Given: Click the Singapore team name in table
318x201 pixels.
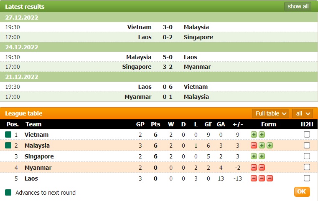Looking at the screenshot, I should tap(39, 156).
